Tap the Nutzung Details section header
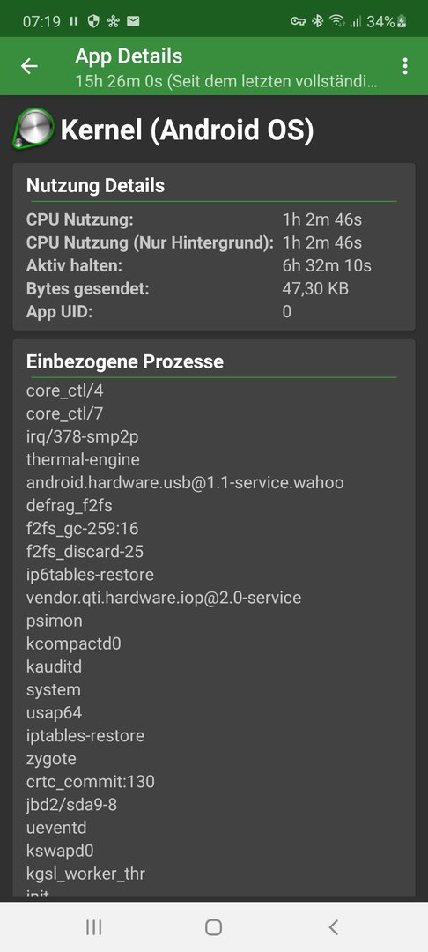428x952 pixels. pyautogui.click(x=95, y=185)
